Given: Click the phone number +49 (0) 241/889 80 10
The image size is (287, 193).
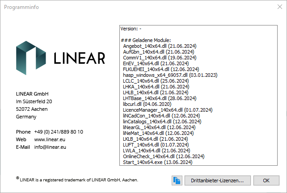Looking at the screenshot, I should coord(59,132).
